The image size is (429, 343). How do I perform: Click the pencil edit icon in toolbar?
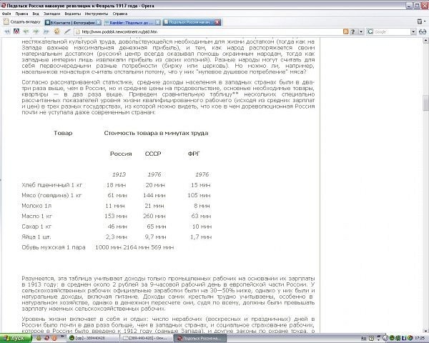[67, 31]
